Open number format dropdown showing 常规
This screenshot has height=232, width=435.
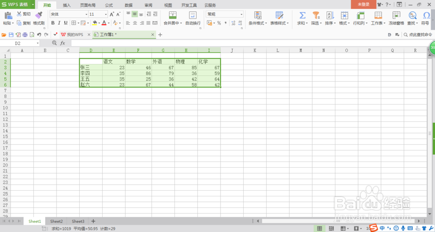(x=225, y=14)
